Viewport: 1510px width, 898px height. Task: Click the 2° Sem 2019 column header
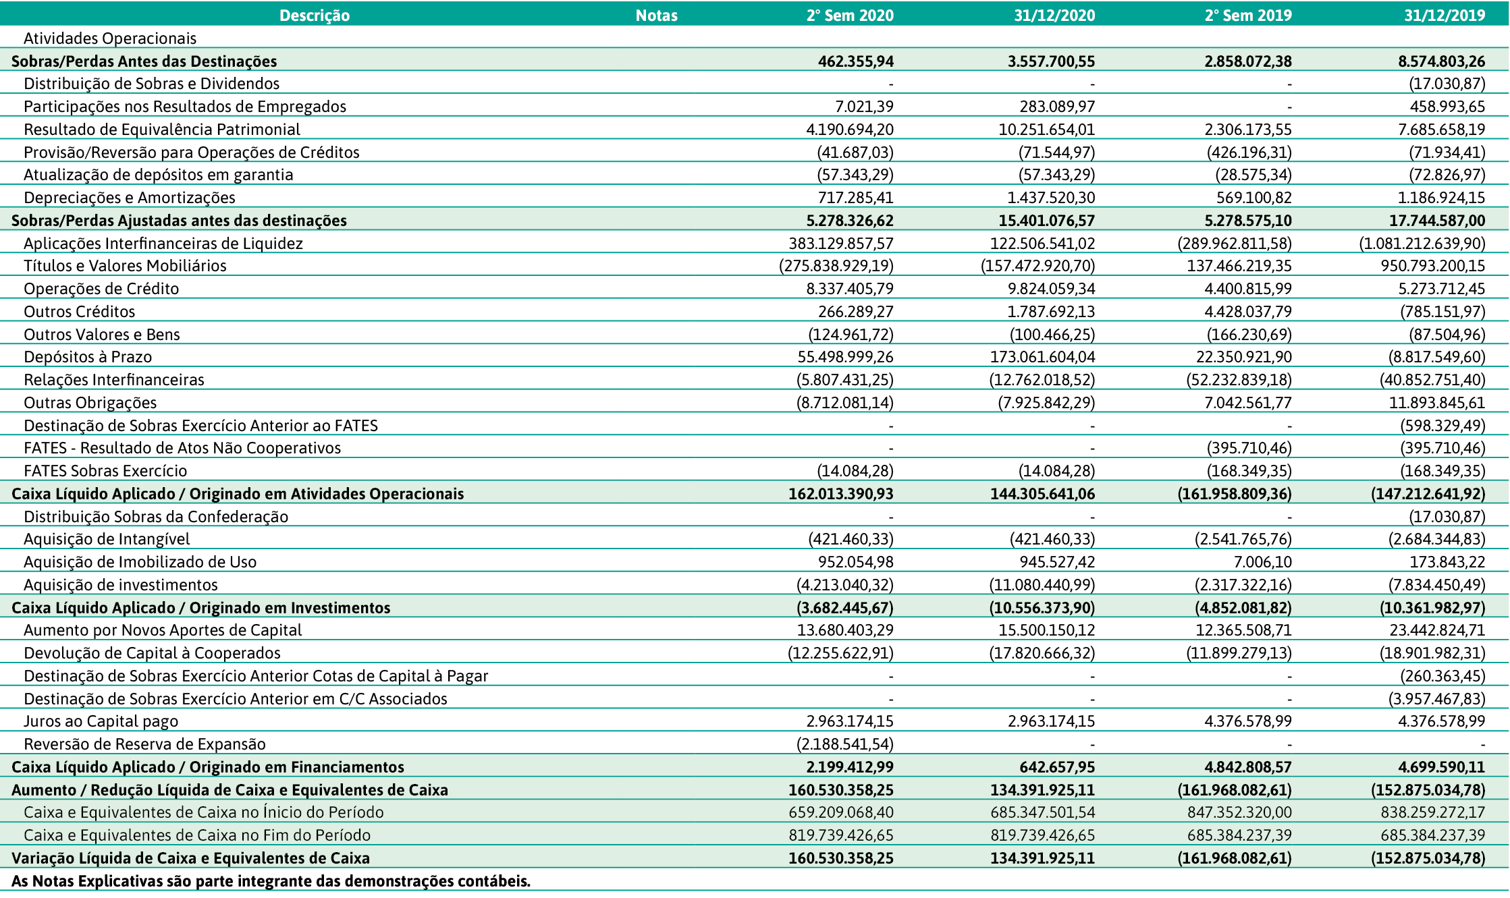(x=1247, y=15)
